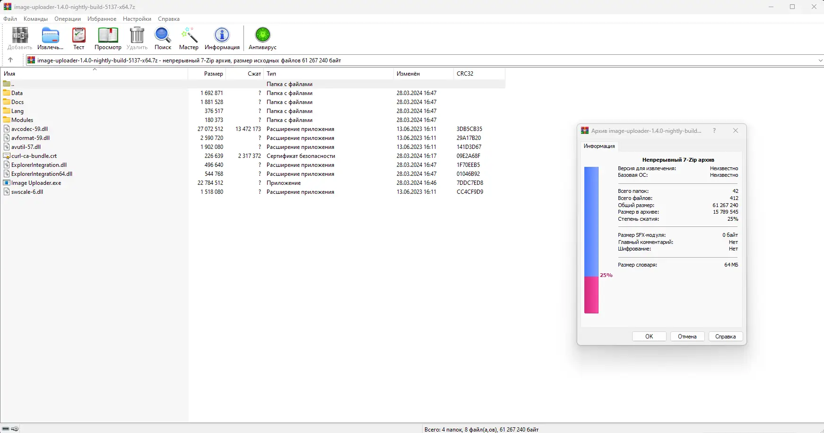
Task: Open the Избранное menu
Action: [x=102, y=19]
